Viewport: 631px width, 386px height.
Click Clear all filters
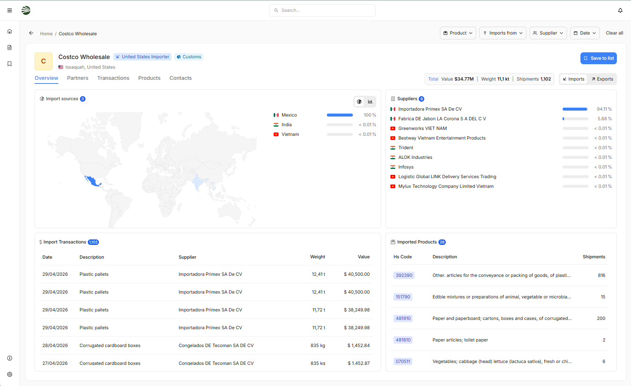614,33
